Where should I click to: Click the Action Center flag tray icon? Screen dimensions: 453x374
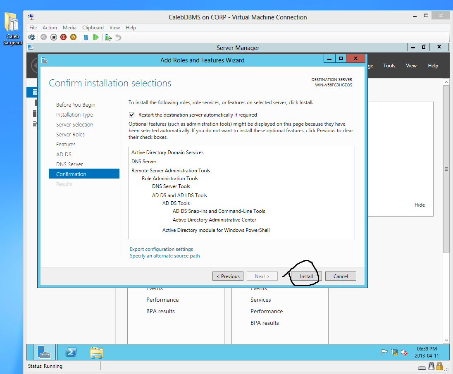384,352
